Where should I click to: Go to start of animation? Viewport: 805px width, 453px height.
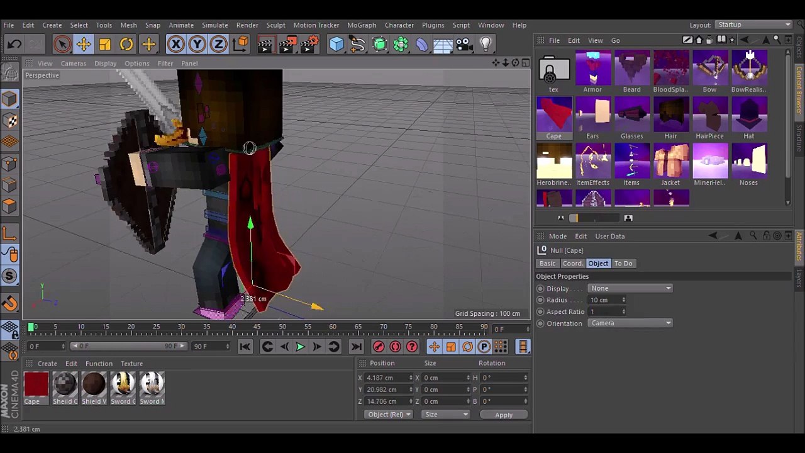tap(245, 347)
